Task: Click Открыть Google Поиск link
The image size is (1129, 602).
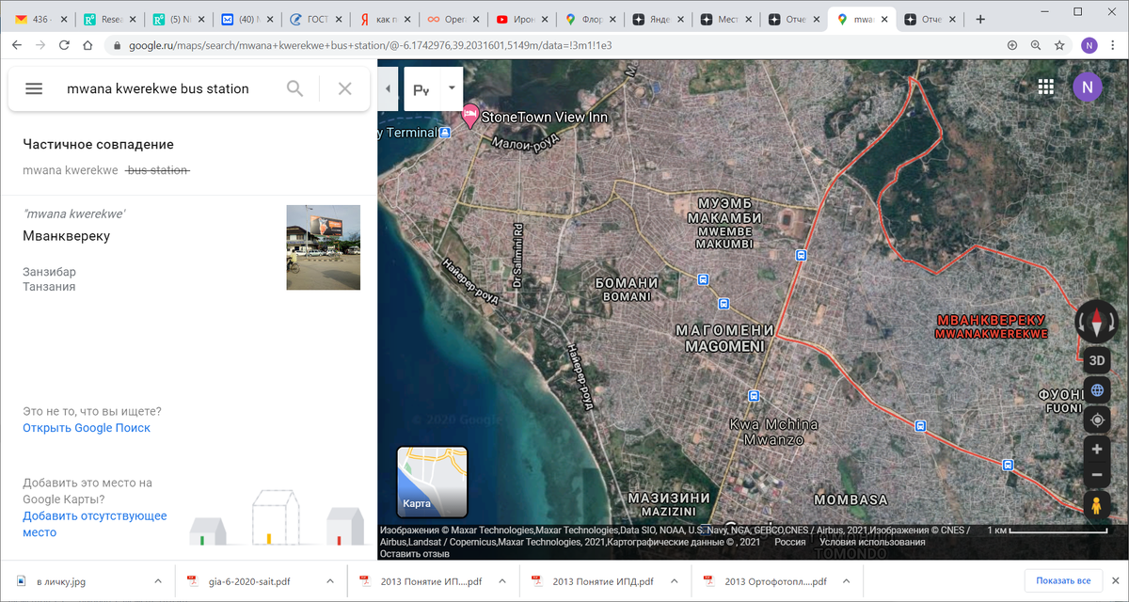Action: point(87,428)
